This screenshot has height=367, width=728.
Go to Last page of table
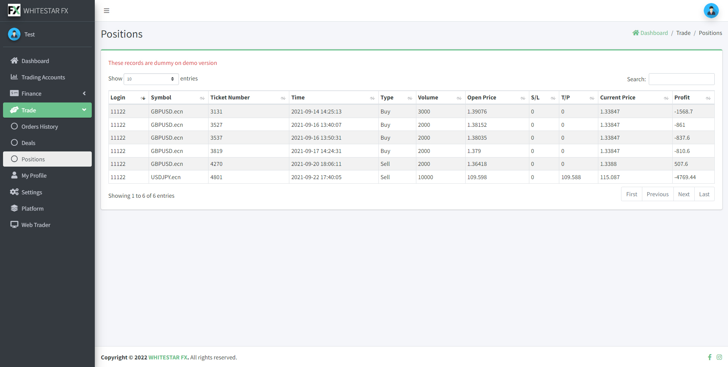pyautogui.click(x=704, y=194)
